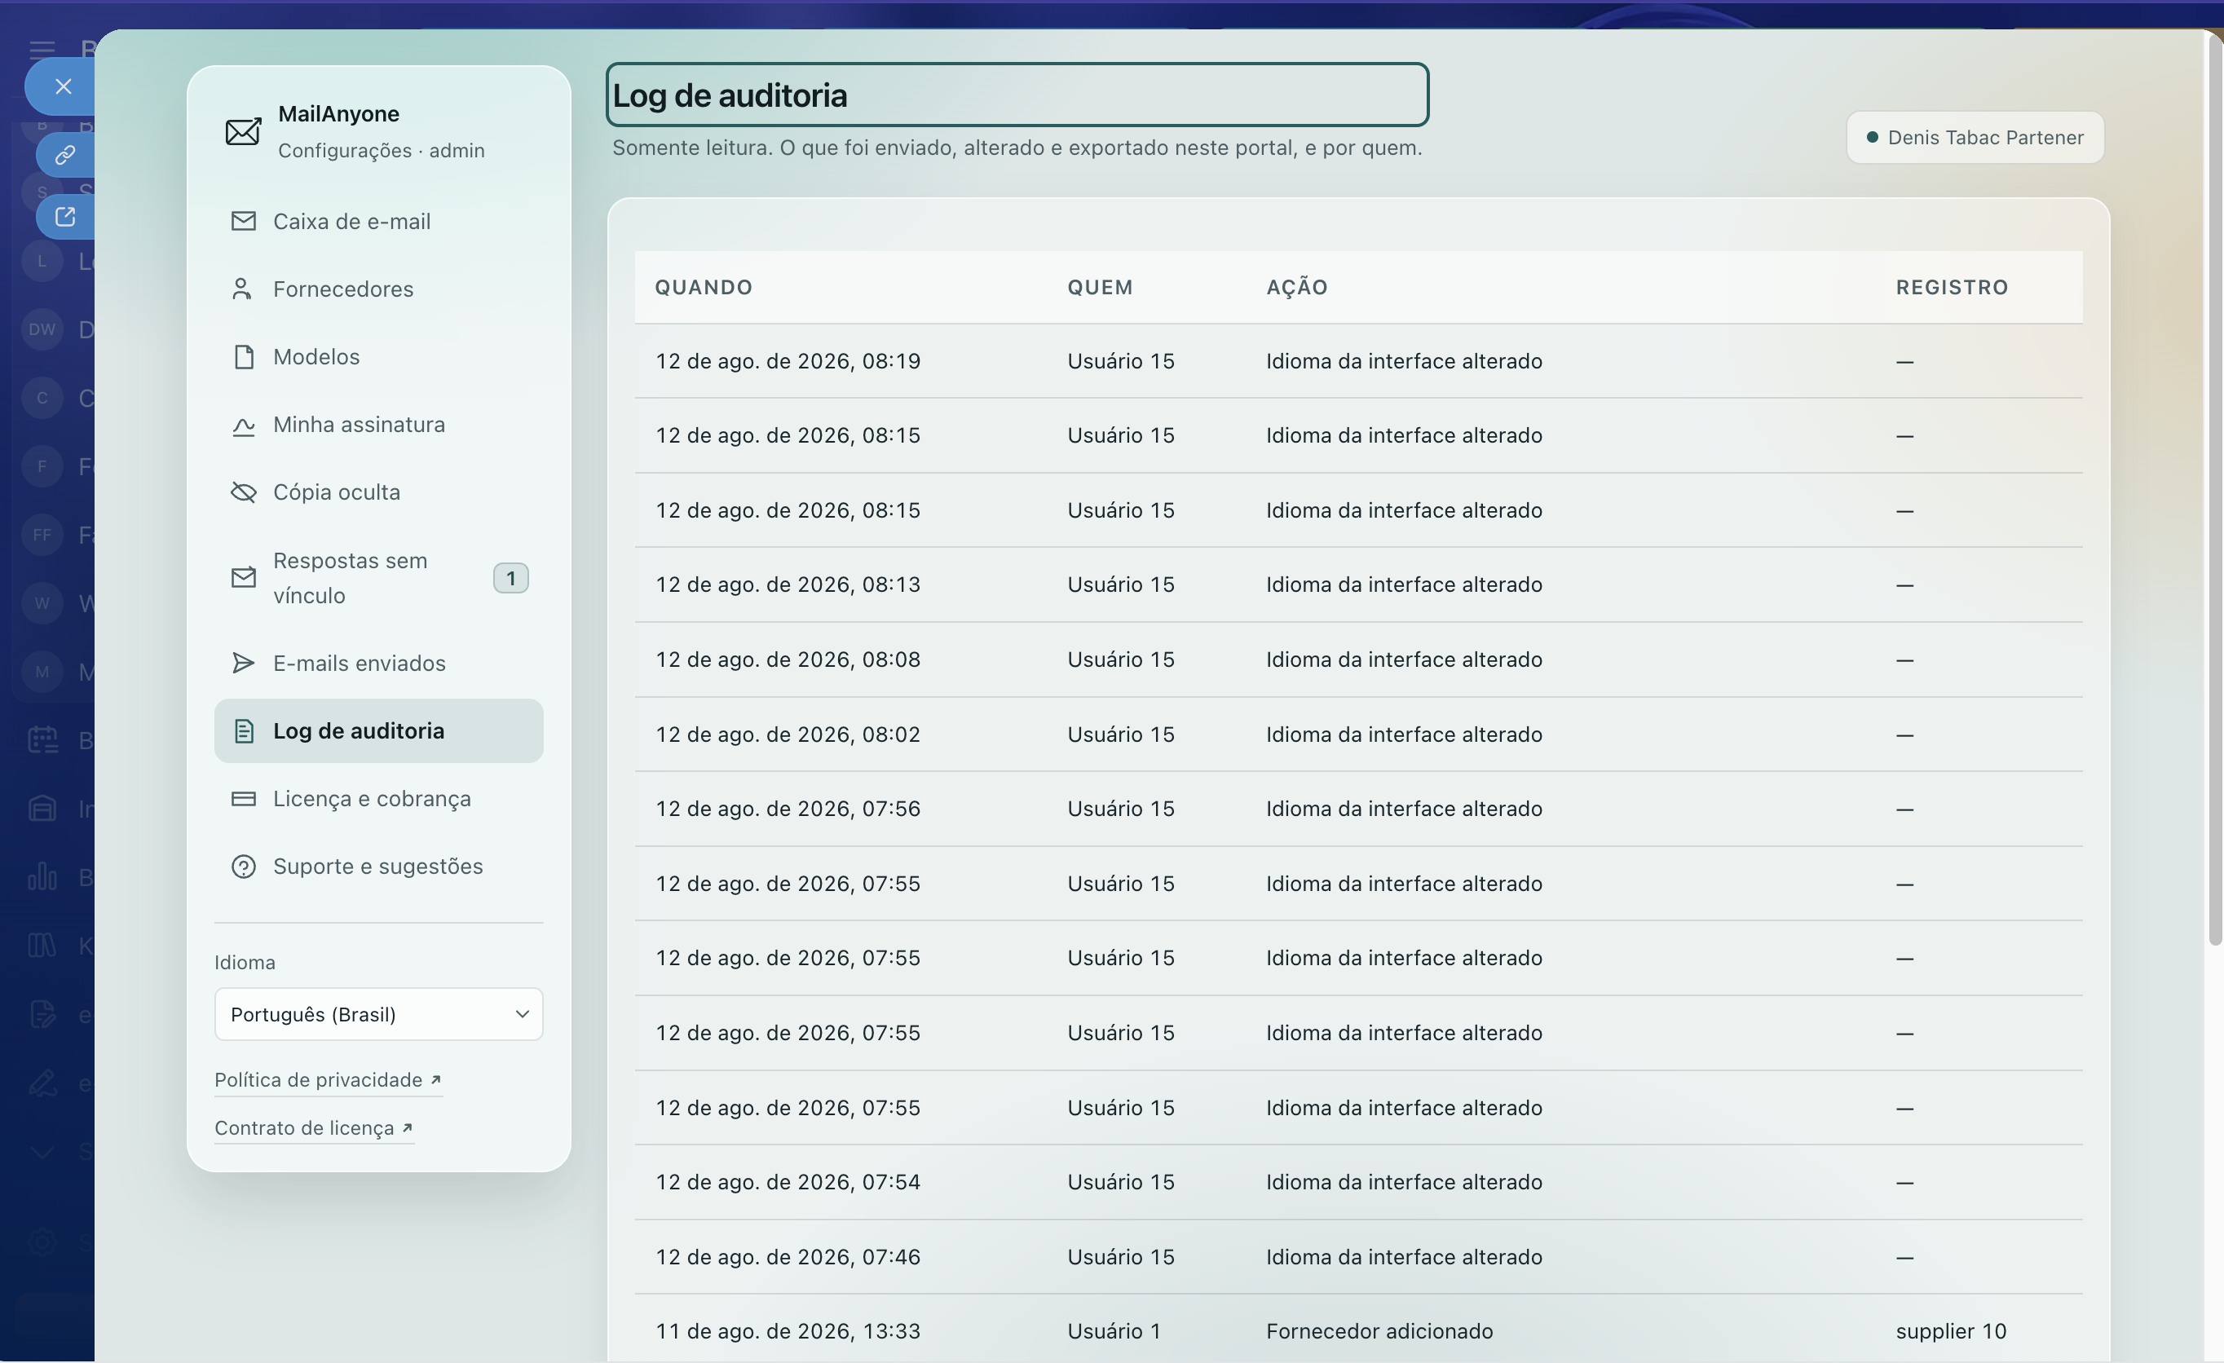Click the Caixa de e-mail envelope icon

pyautogui.click(x=243, y=221)
